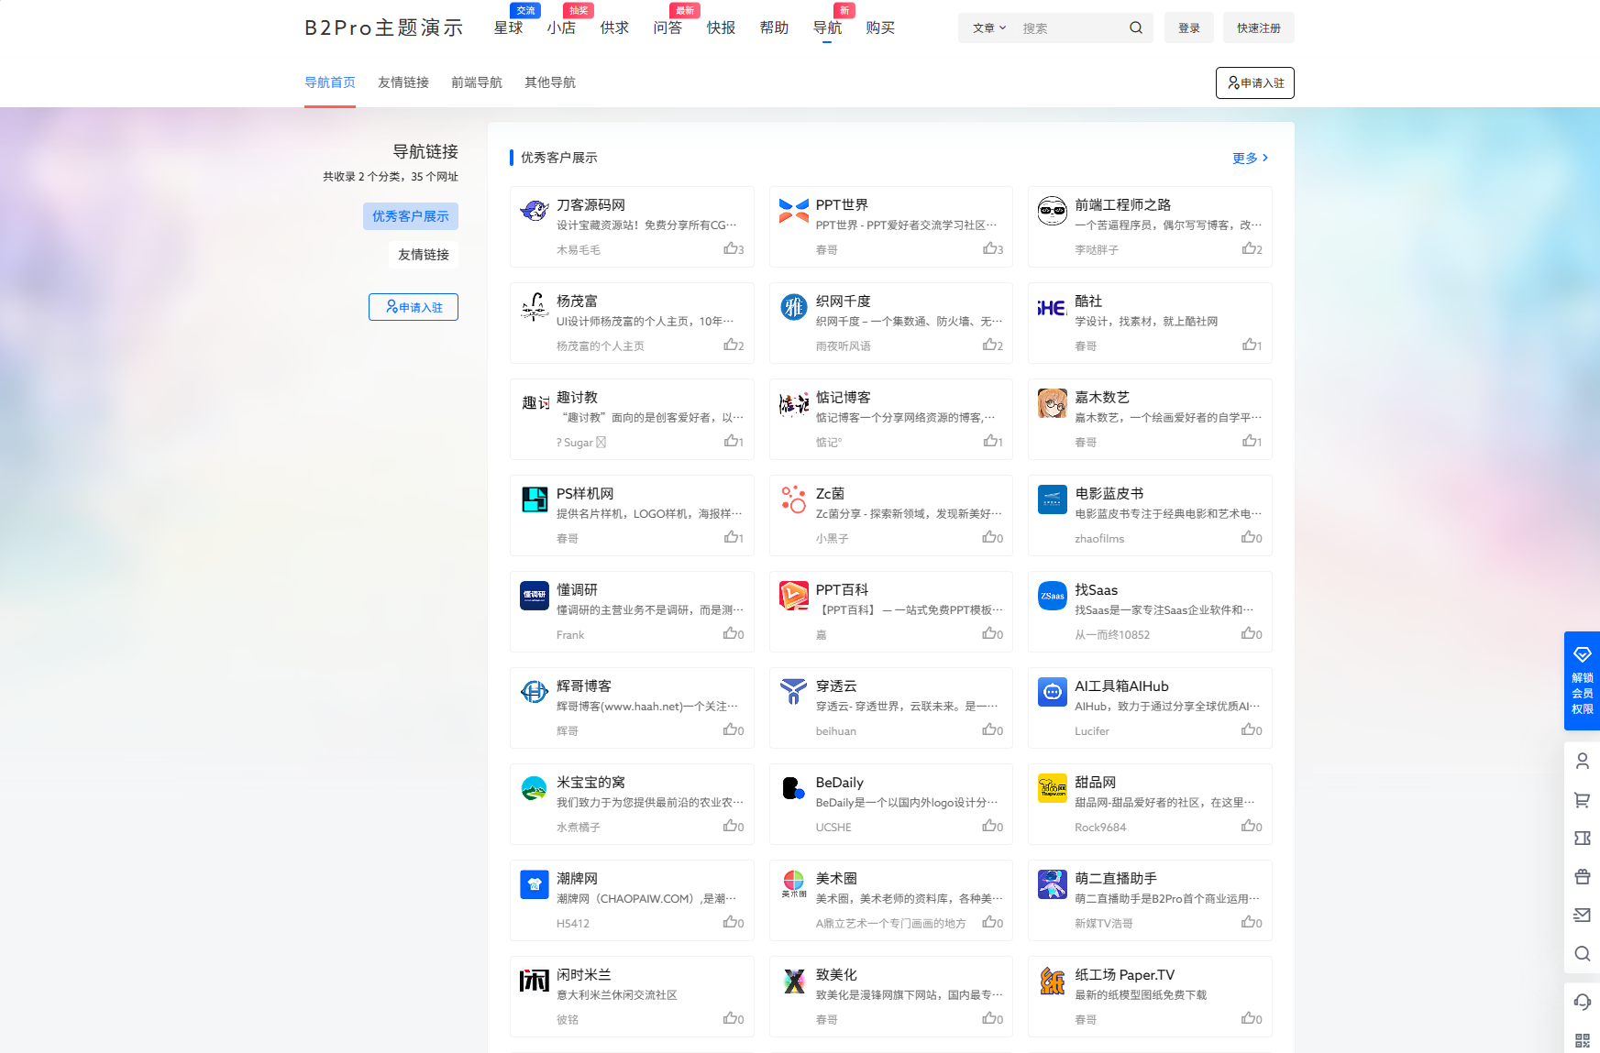Open the 登录 login button

tap(1188, 27)
